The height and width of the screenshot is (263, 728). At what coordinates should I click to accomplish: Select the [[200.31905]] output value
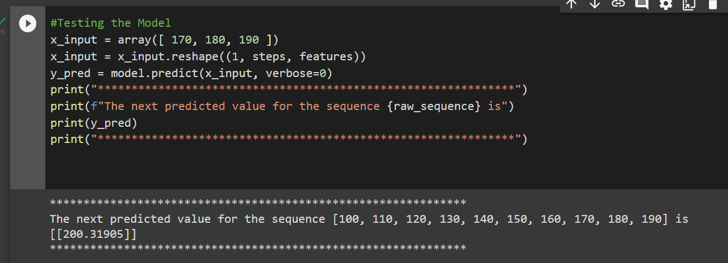click(93, 233)
